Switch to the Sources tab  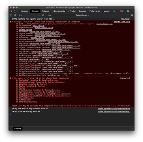(x=83, y=11)
